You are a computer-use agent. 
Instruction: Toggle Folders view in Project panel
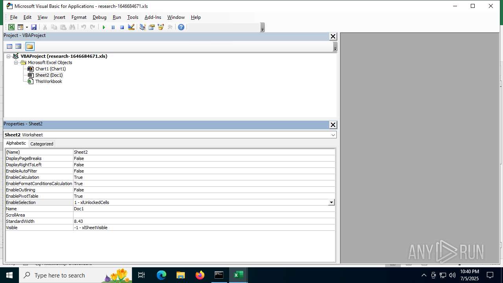point(30,46)
